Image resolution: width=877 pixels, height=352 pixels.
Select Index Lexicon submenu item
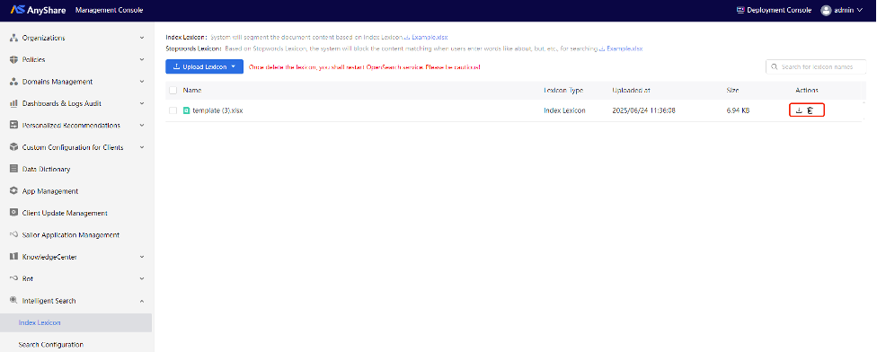(76, 322)
